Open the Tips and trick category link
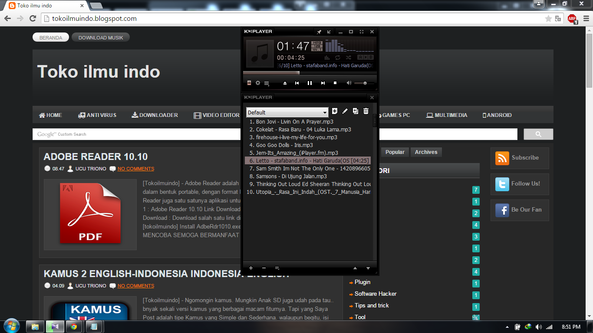Screen dimensions: 593x333 (372, 306)
